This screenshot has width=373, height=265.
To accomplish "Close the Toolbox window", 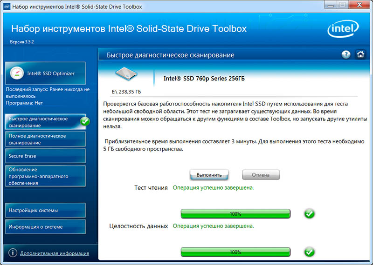I will coord(360,5).
